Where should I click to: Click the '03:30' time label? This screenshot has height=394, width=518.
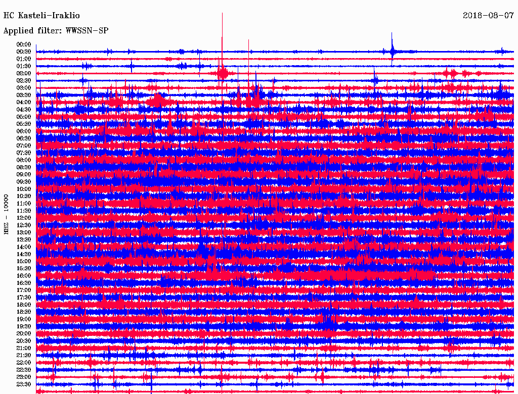(x=24, y=95)
